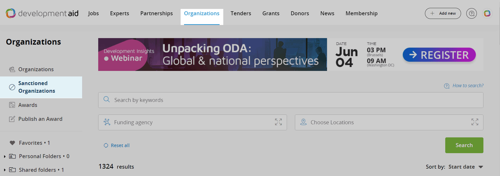Open Shared folders • 1
The height and width of the screenshot is (176, 500).
pos(41,170)
